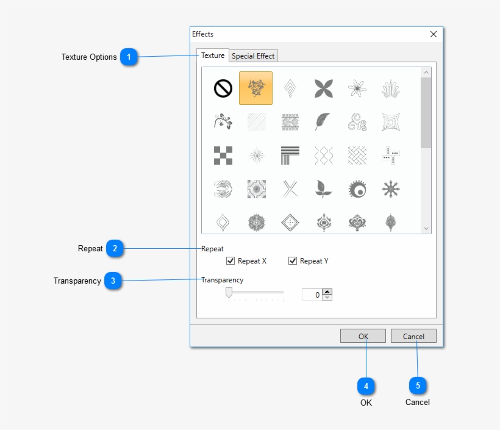
Task: Select the no-texture (prohibition sign) option
Action: [223, 88]
